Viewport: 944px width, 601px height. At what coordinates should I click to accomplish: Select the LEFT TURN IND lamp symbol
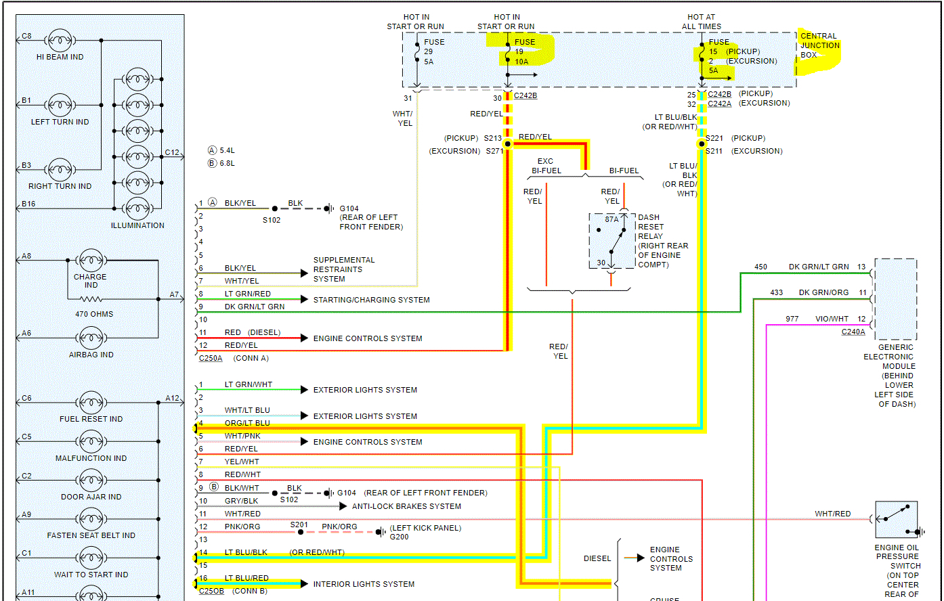pyautogui.click(x=60, y=106)
